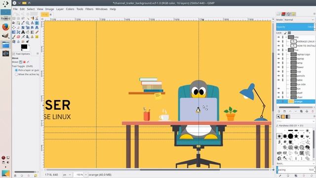Collapse the title layer group
Image resolution: width=316 pixels, height=178 pixels.
point(286,37)
